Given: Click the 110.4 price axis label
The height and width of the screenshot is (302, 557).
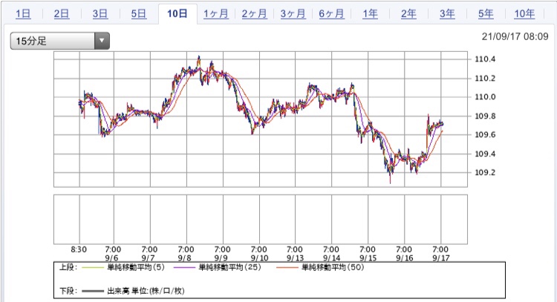Looking at the screenshot, I should tap(485, 59).
